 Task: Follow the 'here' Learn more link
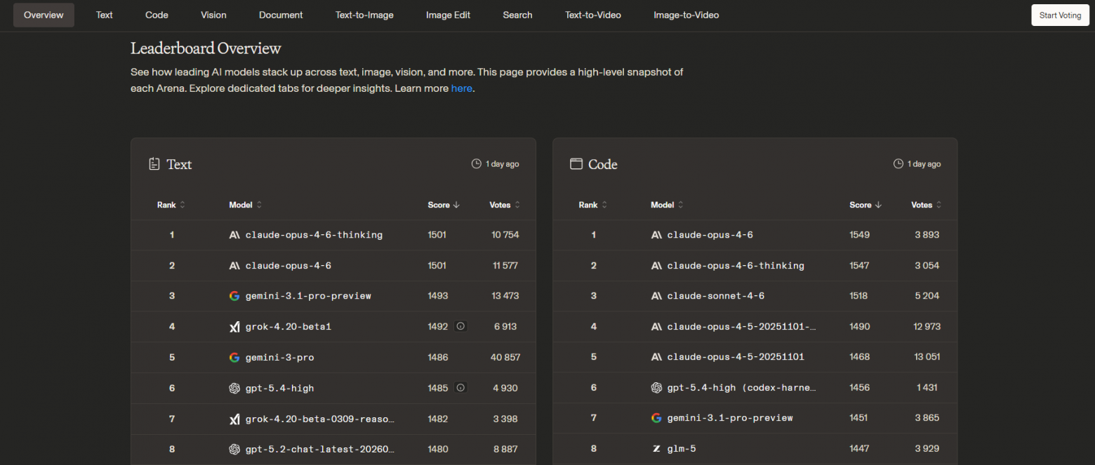pyautogui.click(x=461, y=88)
